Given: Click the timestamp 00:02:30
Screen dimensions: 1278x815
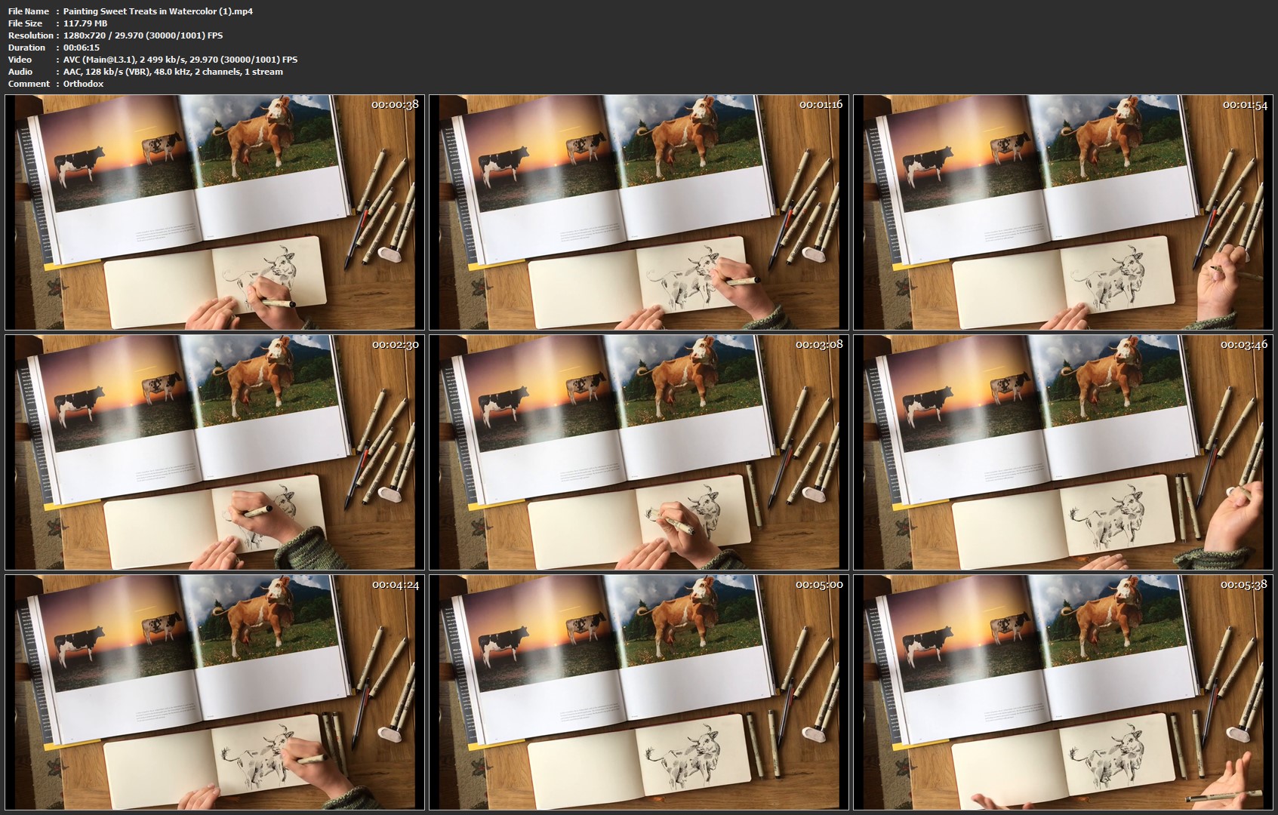Looking at the screenshot, I should coord(395,344).
